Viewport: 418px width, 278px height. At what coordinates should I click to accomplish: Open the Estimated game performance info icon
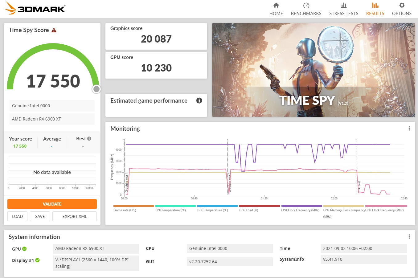(199, 100)
